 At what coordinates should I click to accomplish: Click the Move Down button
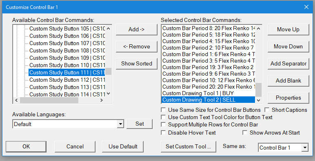tap(288, 47)
